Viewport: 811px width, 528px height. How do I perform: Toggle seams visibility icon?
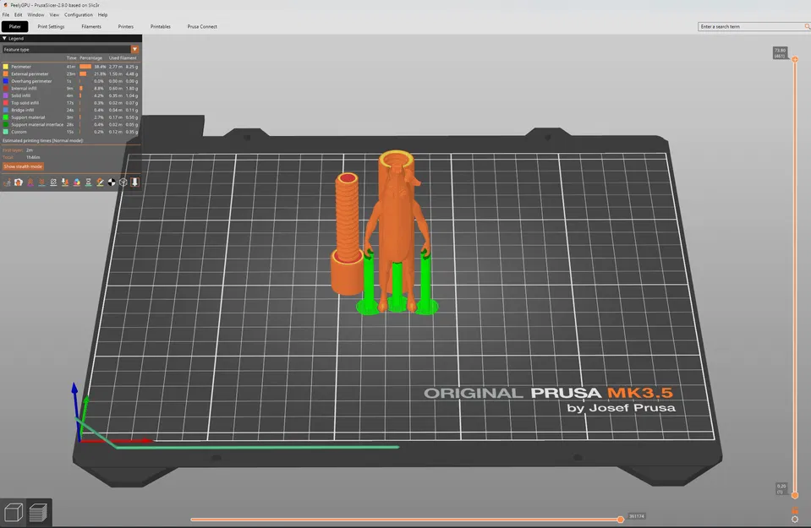53,182
